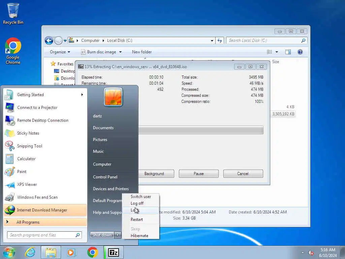Click the Explorer back arrow button
The image size is (345, 259).
(x=49, y=40)
